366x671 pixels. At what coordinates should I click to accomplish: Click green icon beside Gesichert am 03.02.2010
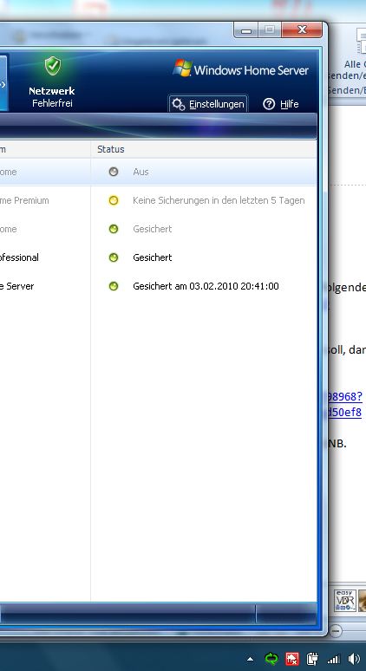pyautogui.click(x=114, y=286)
